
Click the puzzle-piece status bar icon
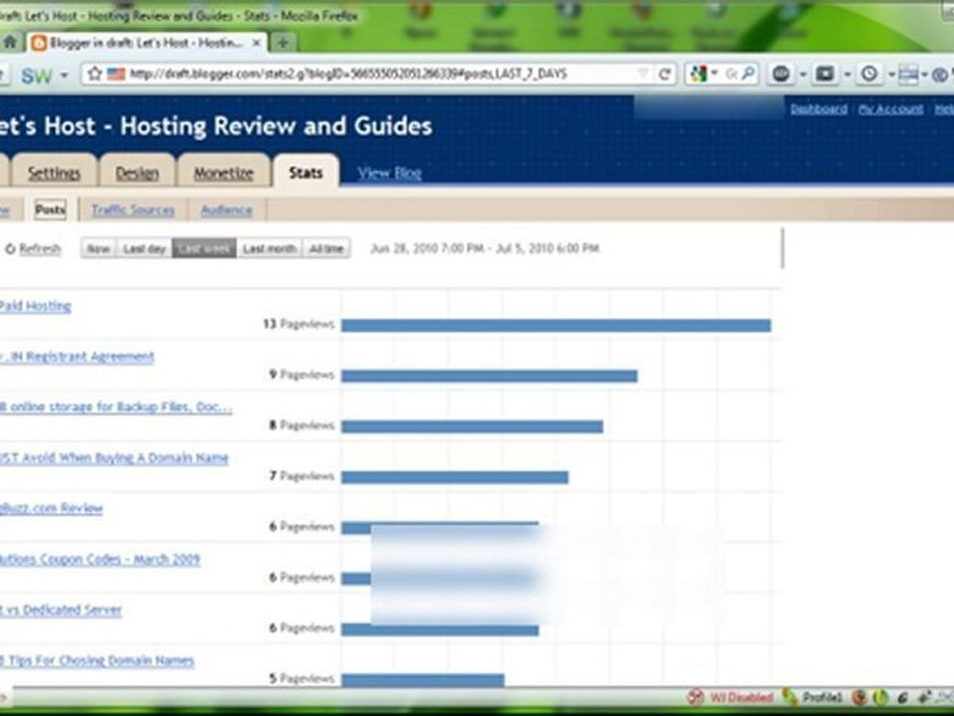coord(925,698)
